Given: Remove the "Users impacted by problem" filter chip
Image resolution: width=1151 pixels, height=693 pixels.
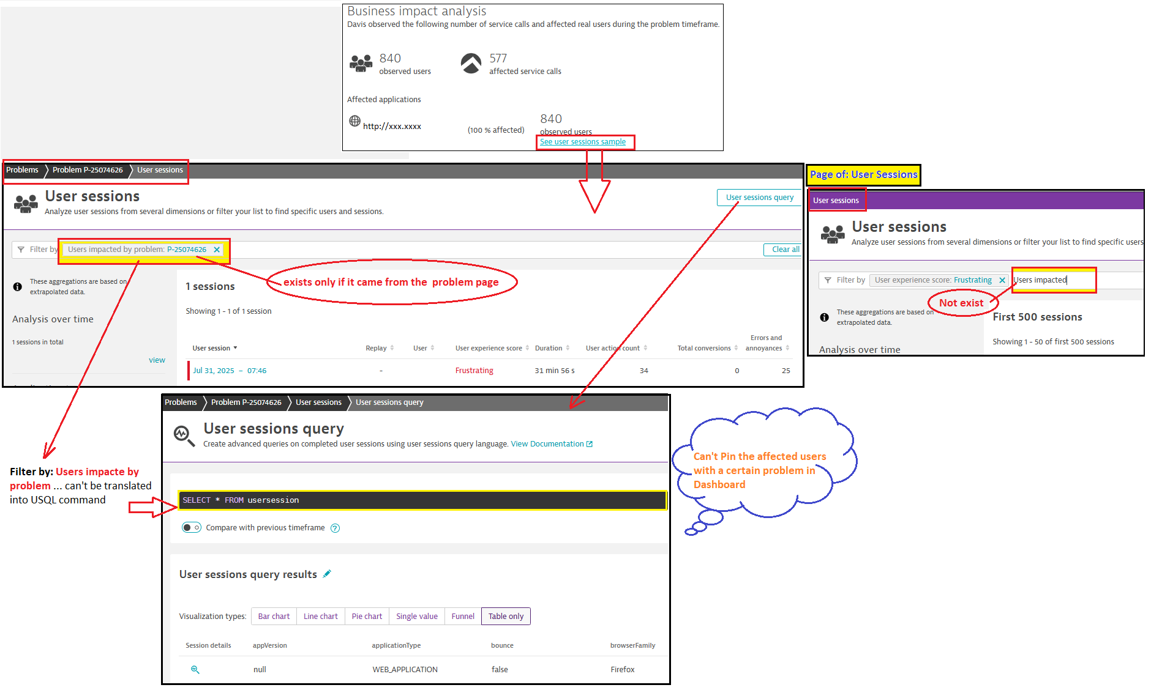Looking at the screenshot, I should point(217,249).
